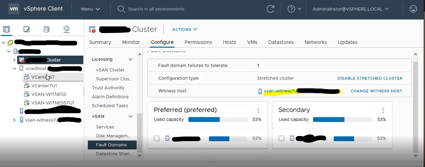Switch to the Hosts tab
425x167 pixels.
(x=229, y=42)
